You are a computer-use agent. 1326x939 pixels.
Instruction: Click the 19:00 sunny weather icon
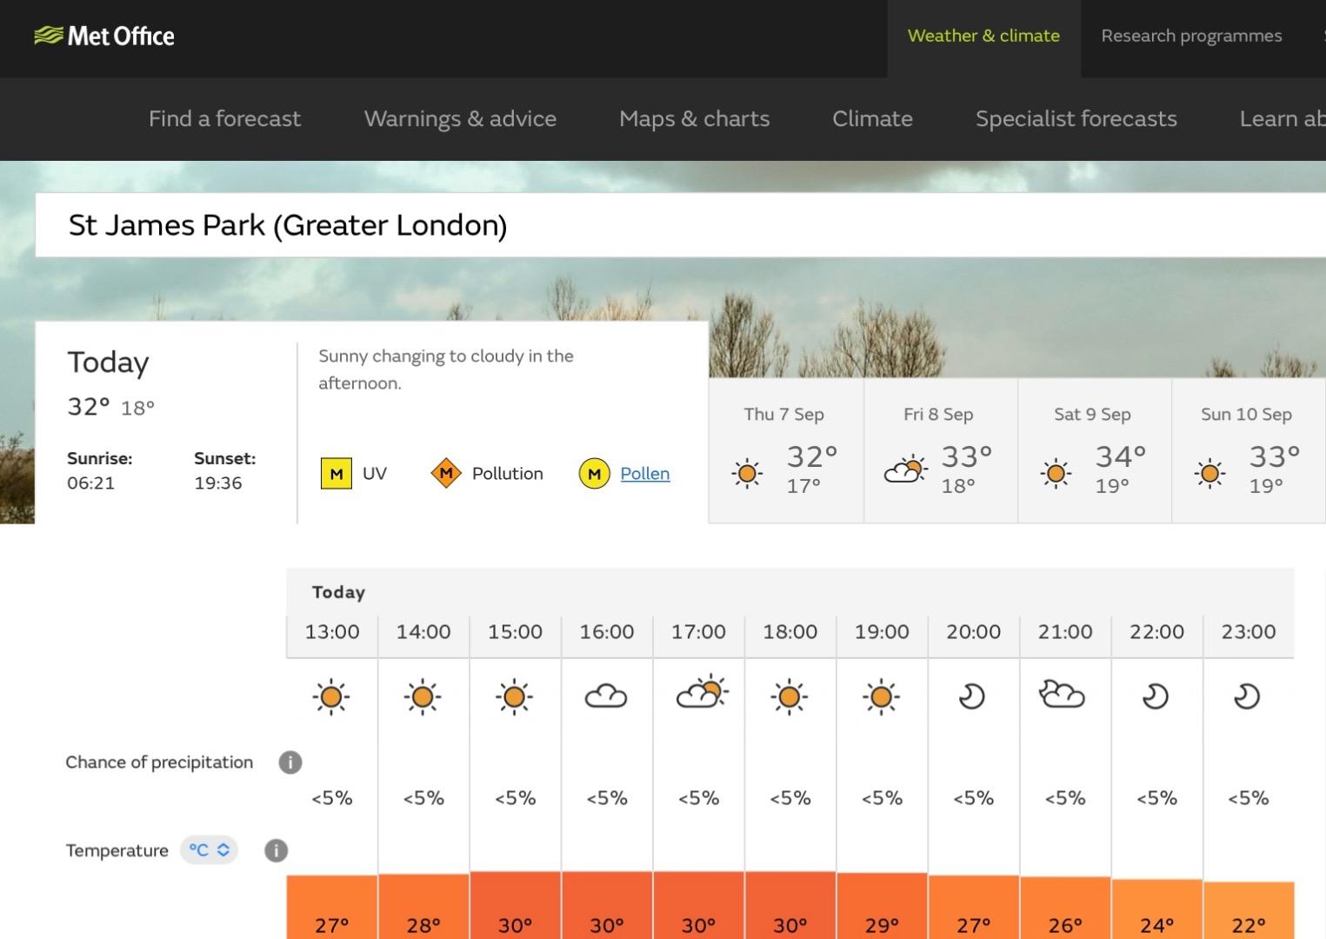coord(881,697)
